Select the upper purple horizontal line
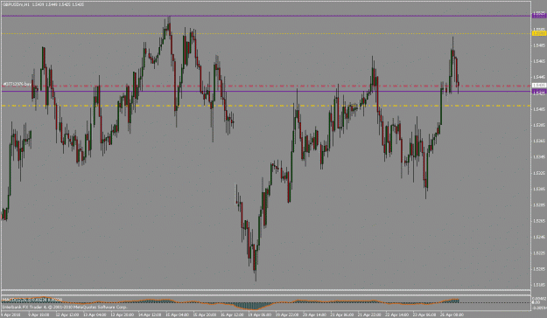 tap(266, 16)
